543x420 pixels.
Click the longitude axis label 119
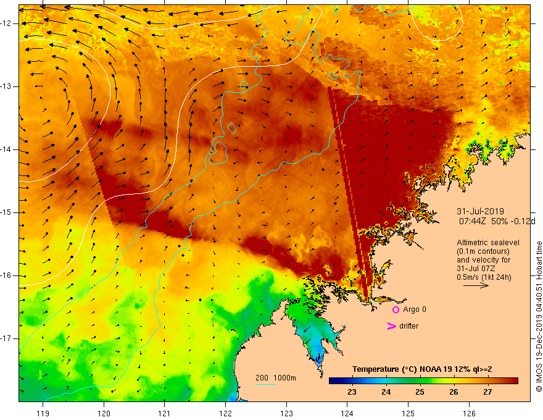(43, 413)
